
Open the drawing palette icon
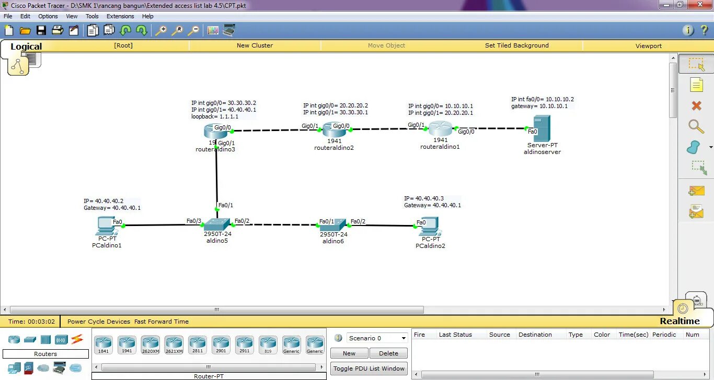(213, 30)
